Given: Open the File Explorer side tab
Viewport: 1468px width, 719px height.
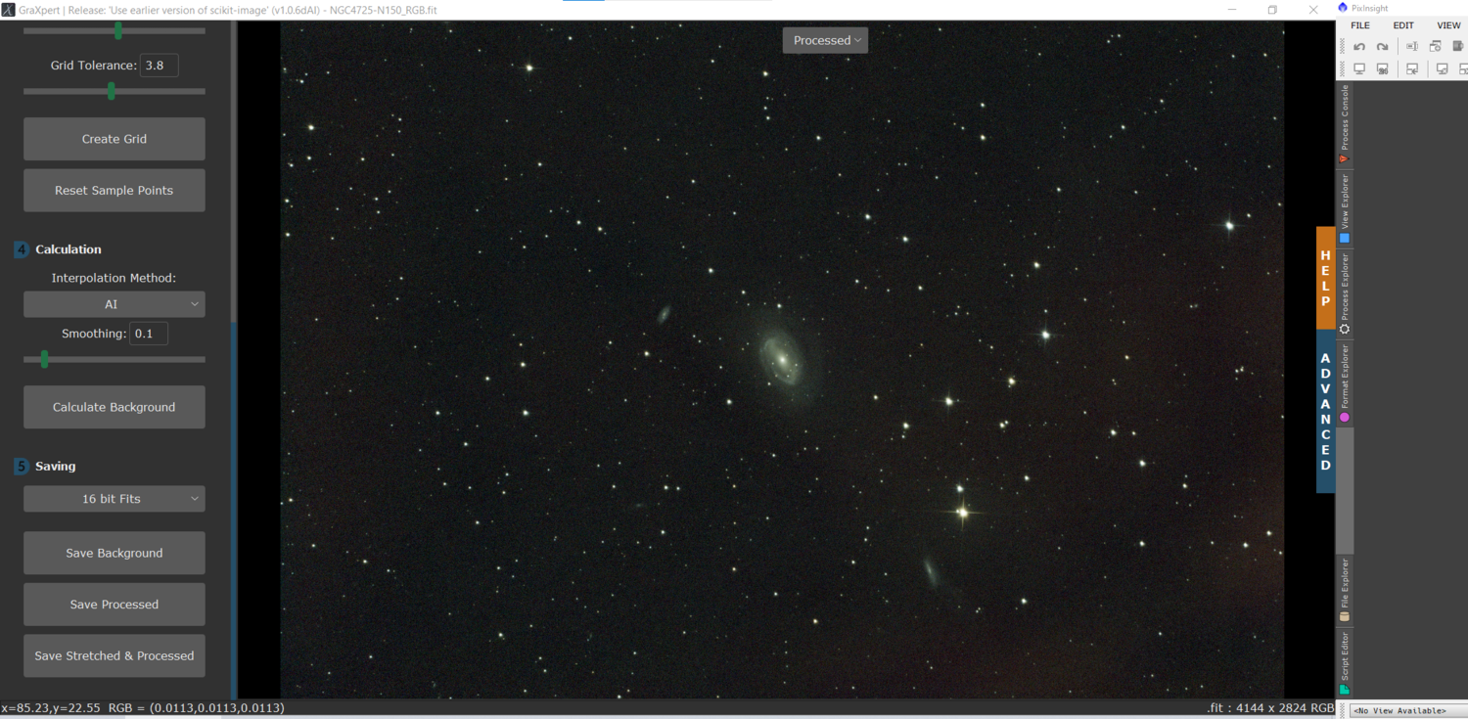Looking at the screenshot, I should [x=1345, y=590].
